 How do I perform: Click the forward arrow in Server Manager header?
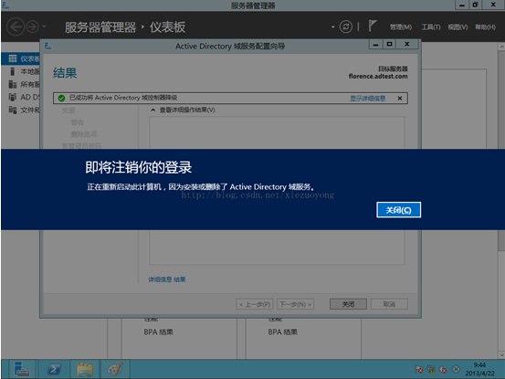(33, 26)
